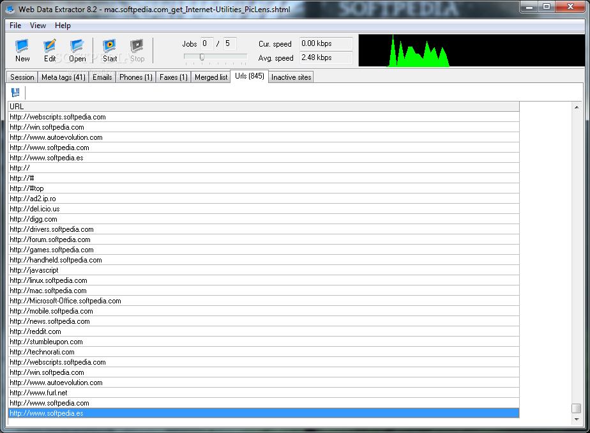This screenshot has height=433, width=590.
Task: Select the row http://Microsoft-Office.softpedia.com
Action: pyautogui.click(x=264, y=301)
